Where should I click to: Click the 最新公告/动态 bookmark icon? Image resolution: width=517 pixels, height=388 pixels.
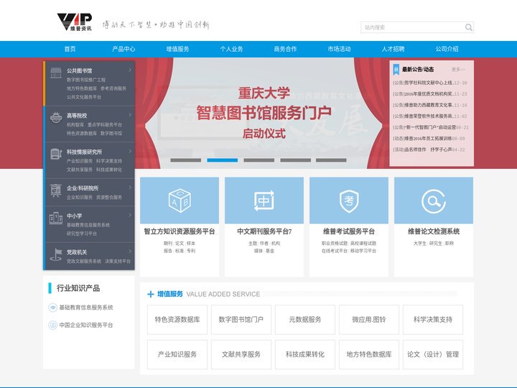coord(396,69)
